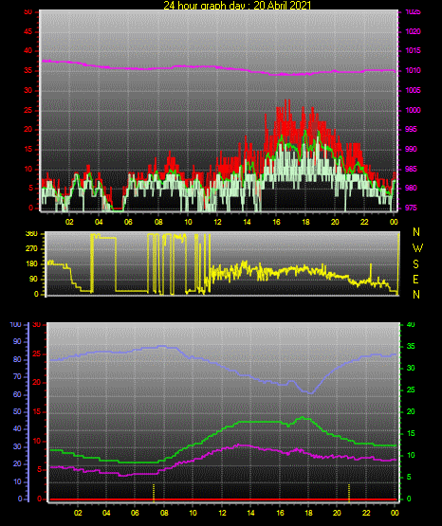Click the 24 hour graph day title

[238, 5]
